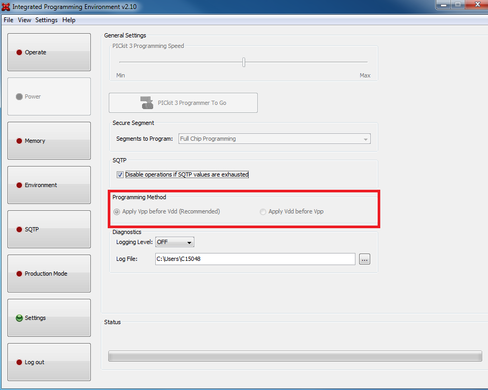
Task: Uncheck Disable operations if SQTP values are exhausted
Action: click(x=120, y=174)
